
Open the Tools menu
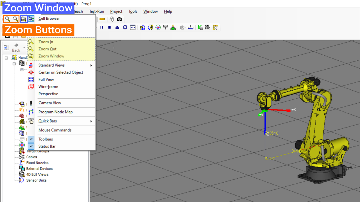coord(133,11)
